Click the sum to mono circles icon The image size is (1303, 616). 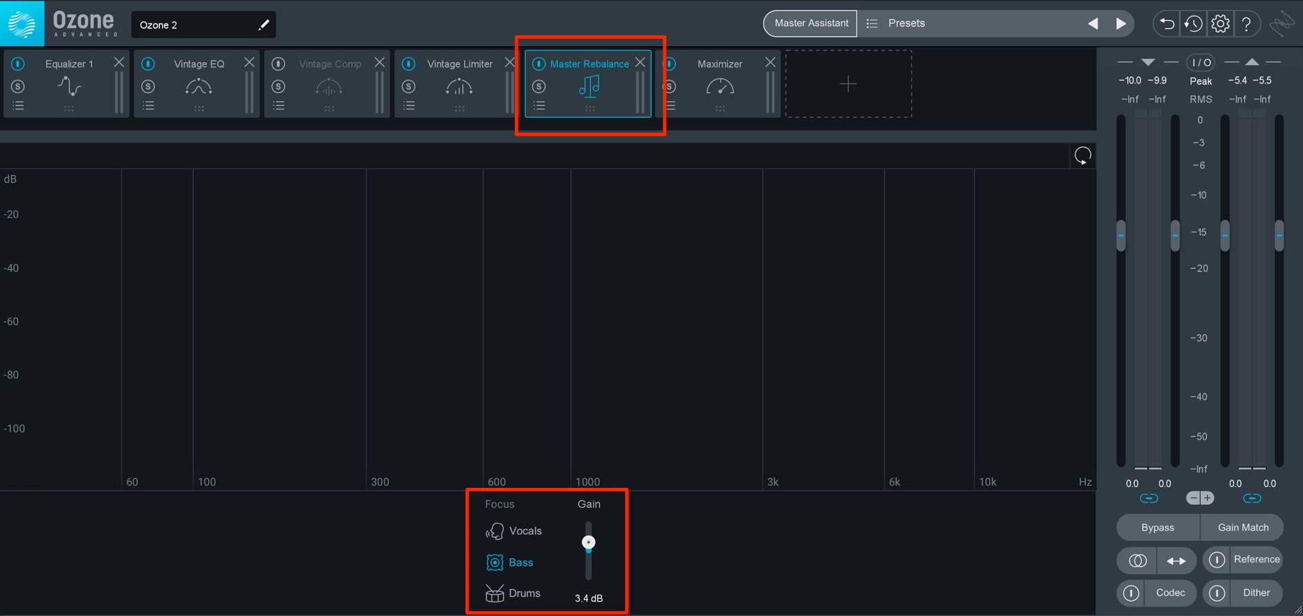point(1138,560)
